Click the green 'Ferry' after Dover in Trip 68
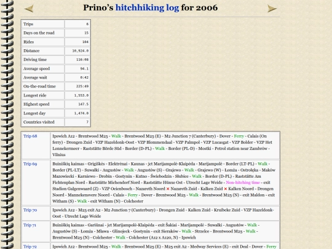Screen dimensions: 332x249 point(239,136)
